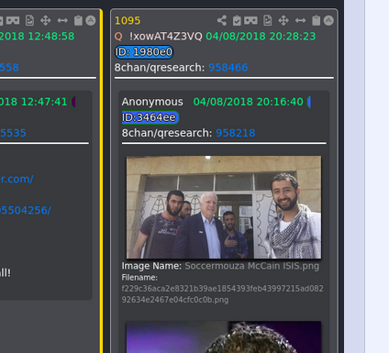Click the plain clipboard icon on post 1095
This screenshot has width=389, height=353.
coord(316,20)
